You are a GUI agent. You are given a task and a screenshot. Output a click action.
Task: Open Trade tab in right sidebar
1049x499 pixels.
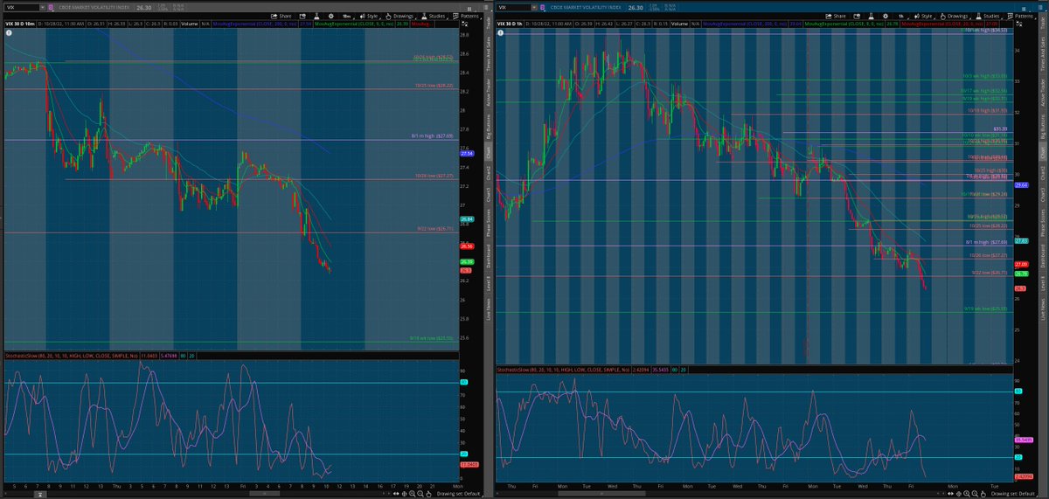(1043, 24)
